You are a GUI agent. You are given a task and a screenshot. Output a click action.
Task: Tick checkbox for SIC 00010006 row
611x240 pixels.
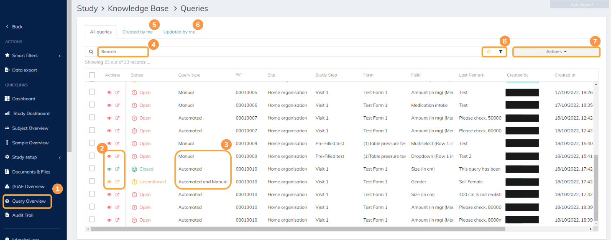(x=92, y=105)
